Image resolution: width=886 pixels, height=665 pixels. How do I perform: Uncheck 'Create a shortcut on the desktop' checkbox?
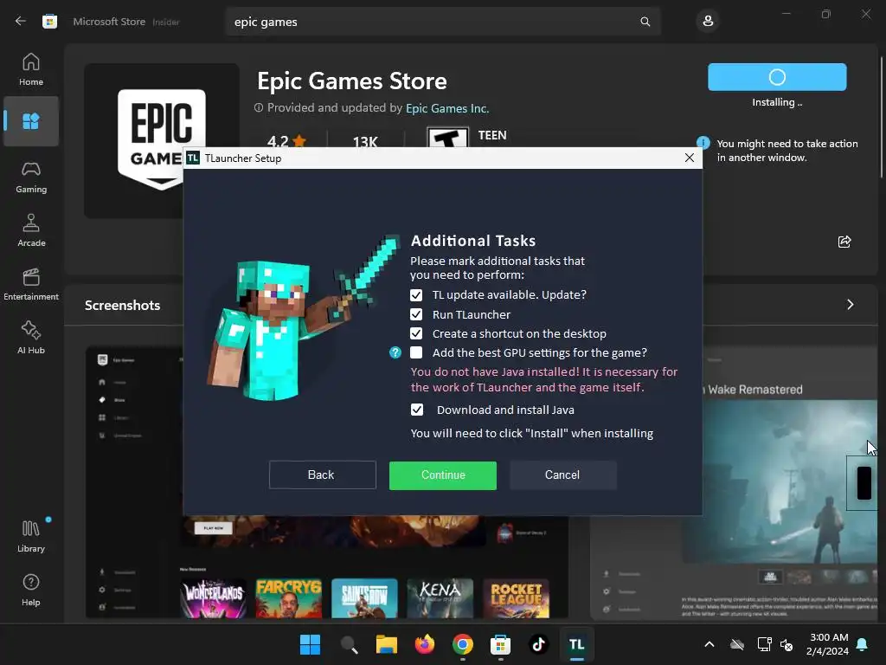[416, 333]
